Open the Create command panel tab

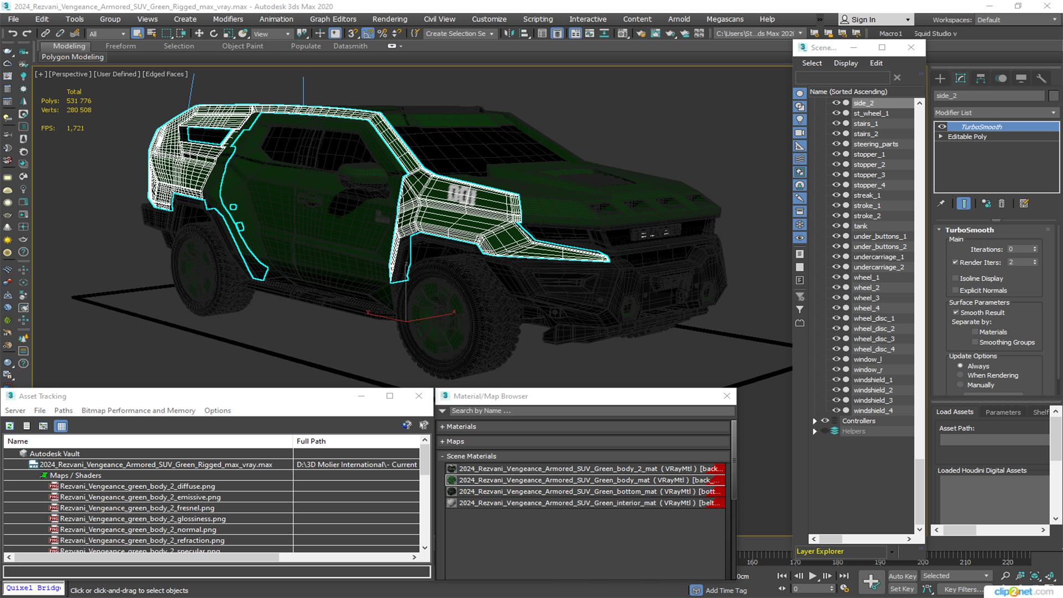(x=940, y=78)
